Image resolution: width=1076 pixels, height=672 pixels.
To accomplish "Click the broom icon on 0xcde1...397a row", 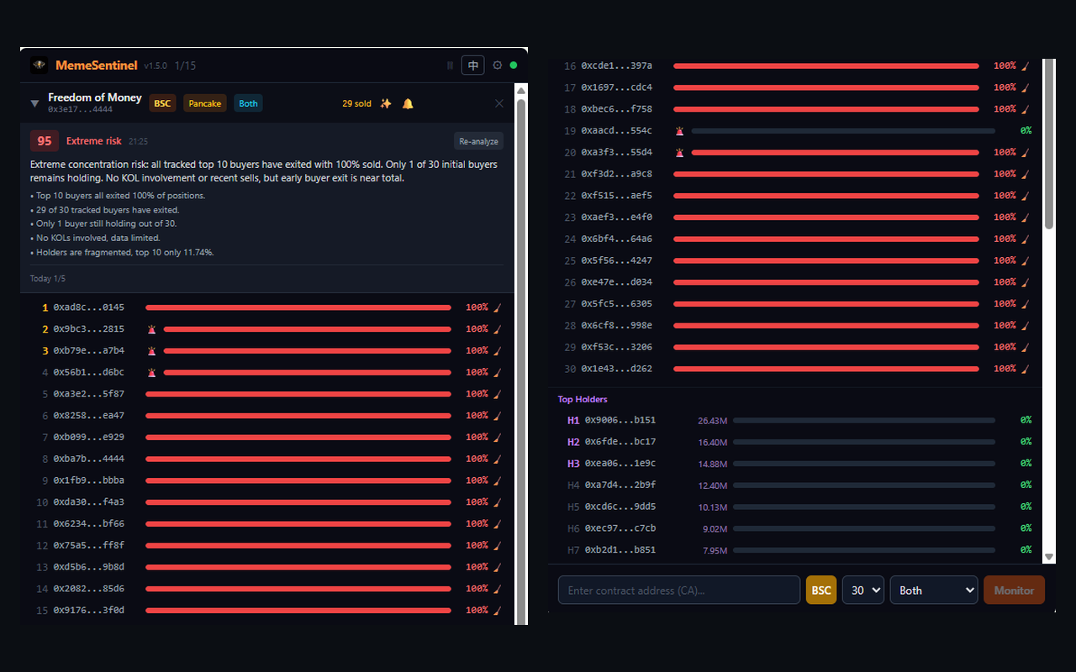I will [x=1025, y=66].
